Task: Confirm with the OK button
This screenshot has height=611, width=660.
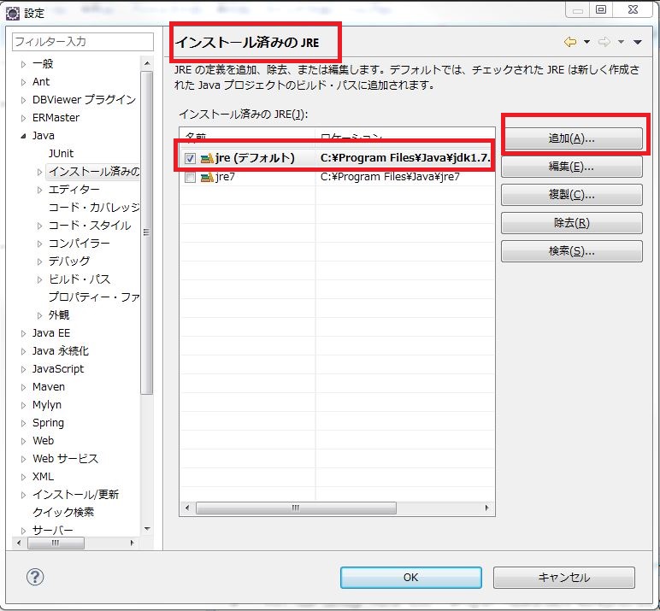Action: pyautogui.click(x=411, y=578)
